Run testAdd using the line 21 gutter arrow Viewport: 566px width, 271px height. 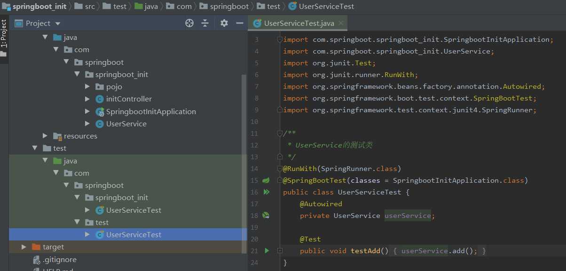tap(267, 251)
